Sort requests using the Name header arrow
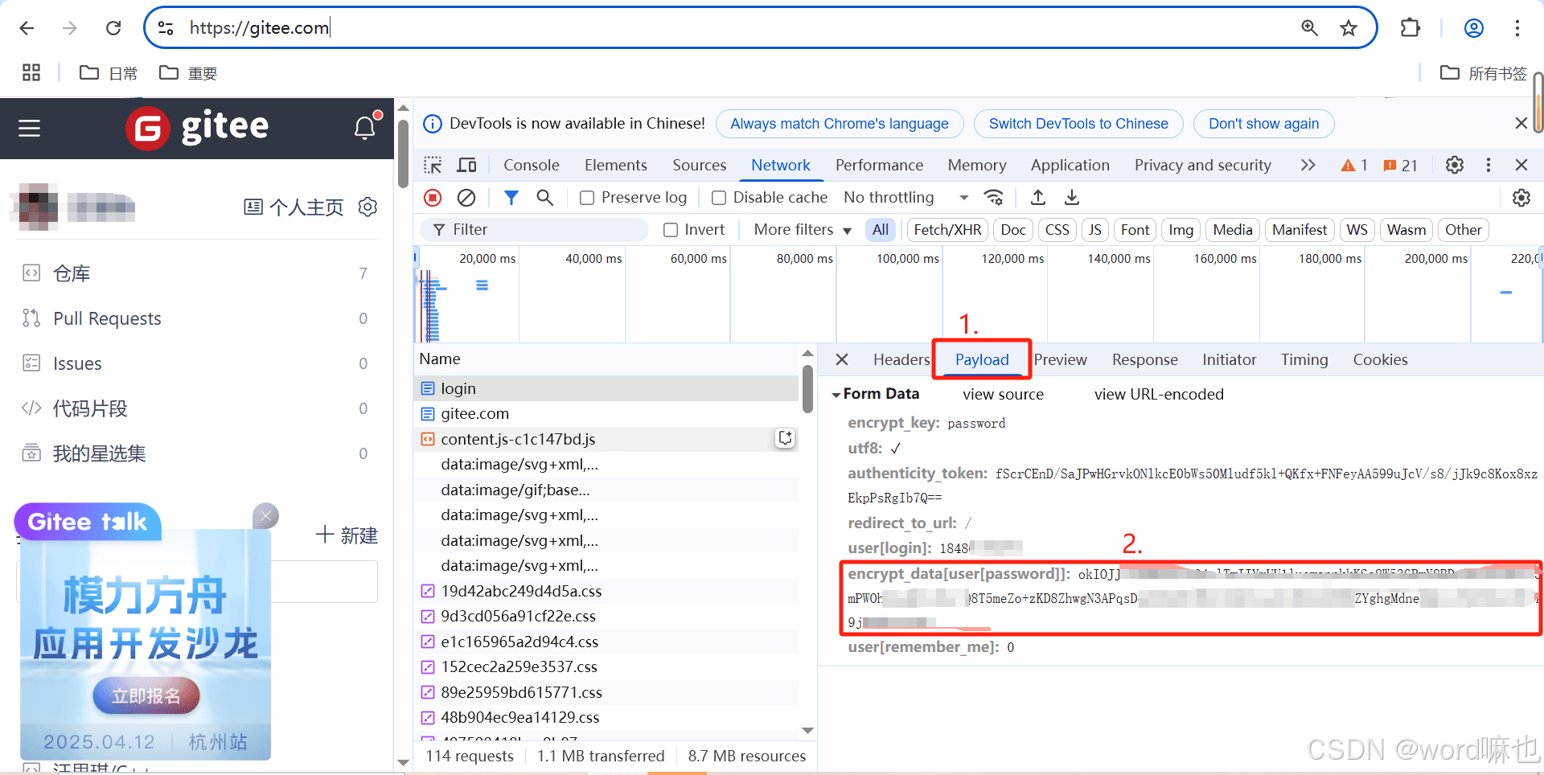Viewport: 1544px width, 775px height. (x=807, y=355)
